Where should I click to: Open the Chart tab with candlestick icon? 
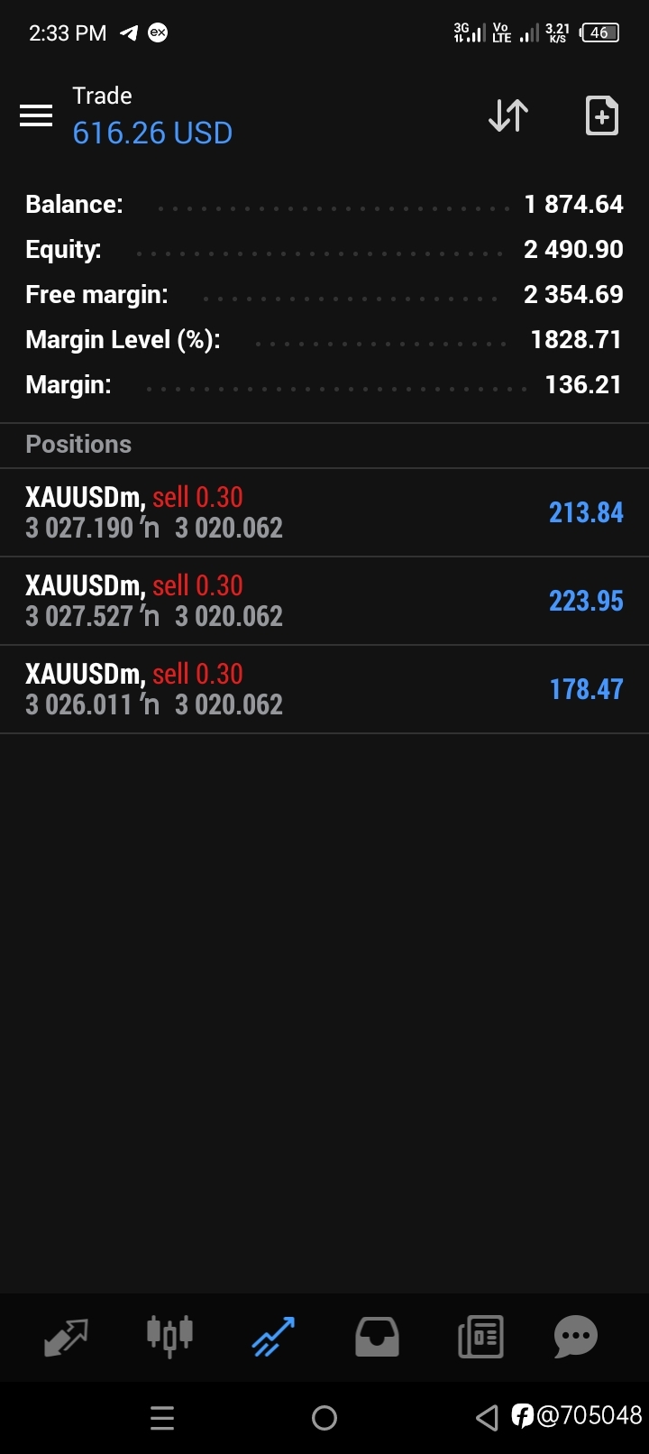[x=169, y=1336]
